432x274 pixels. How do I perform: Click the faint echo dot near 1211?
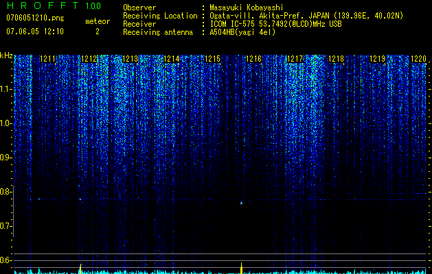tap(39, 199)
